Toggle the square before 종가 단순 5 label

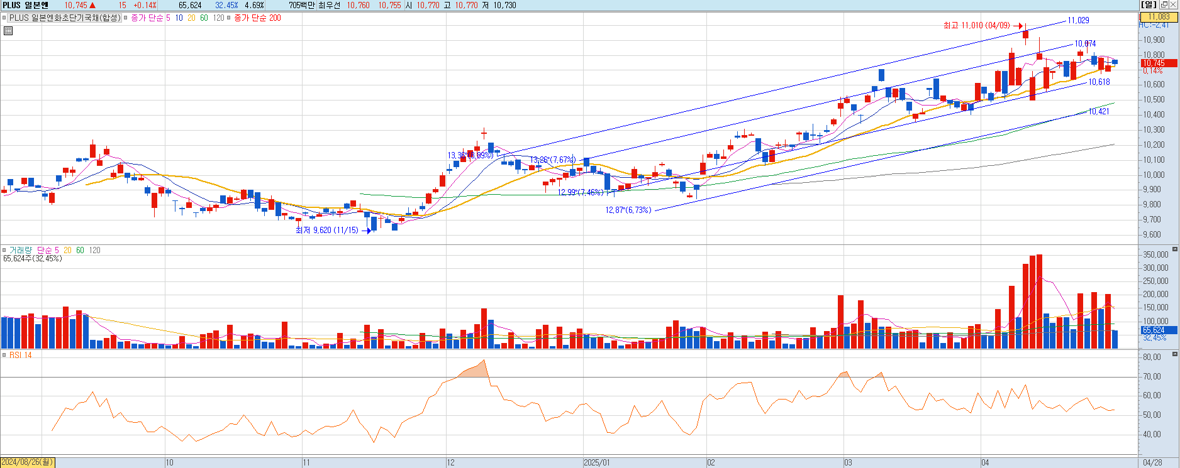pos(126,18)
